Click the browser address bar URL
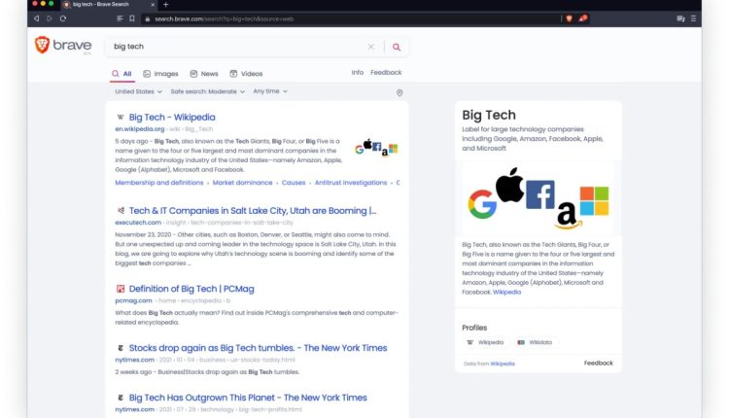The width and height of the screenshot is (729, 418). click(x=225, y=19)
